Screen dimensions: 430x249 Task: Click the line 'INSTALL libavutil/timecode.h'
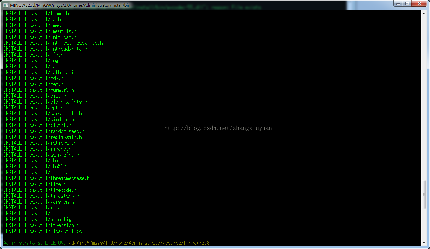pos(40,190)
